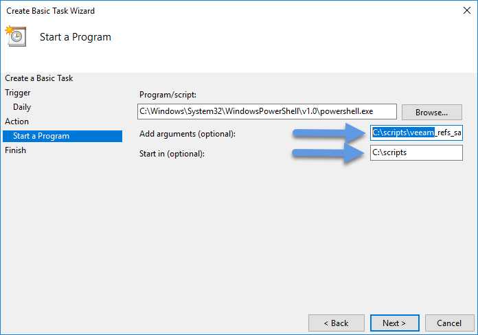Click the Program/script: label

[168, 95]
